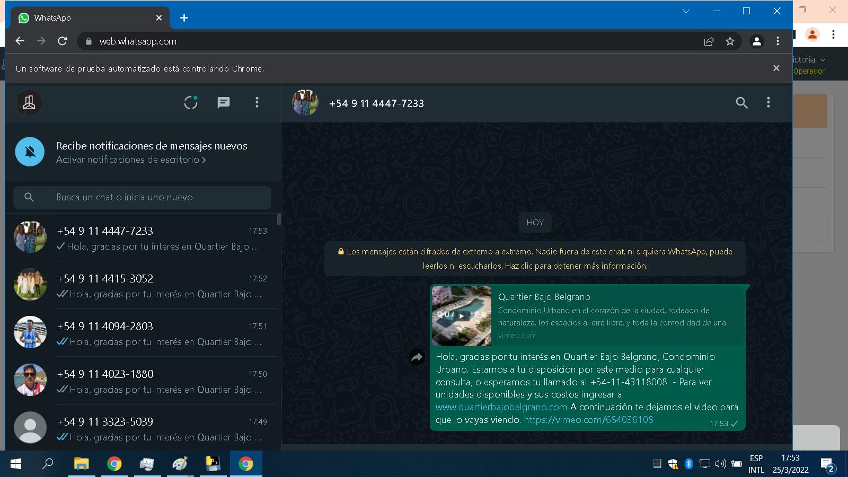Open your own profile avatar

pos(29,103)
